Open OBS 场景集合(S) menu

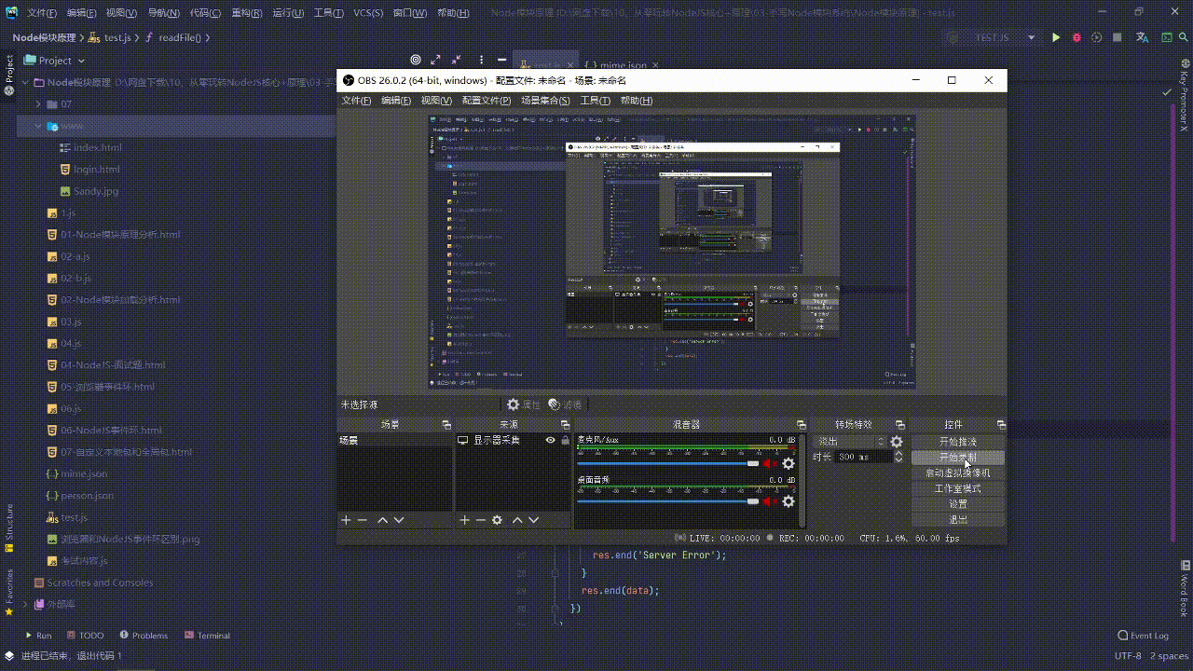(x=545, y=101)
